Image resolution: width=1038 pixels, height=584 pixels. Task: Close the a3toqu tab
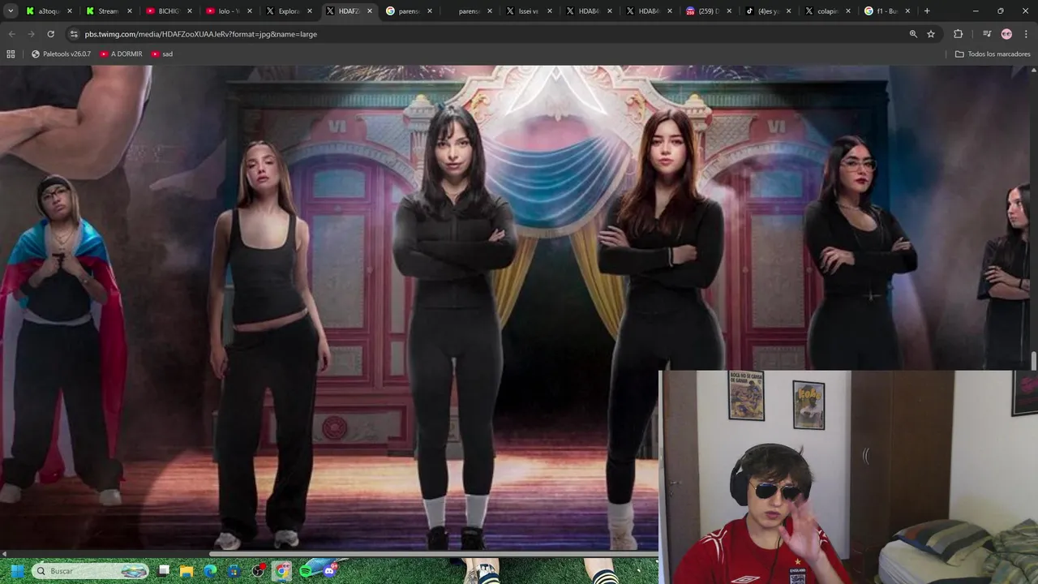pyautogui.click(x=70, y=11)
